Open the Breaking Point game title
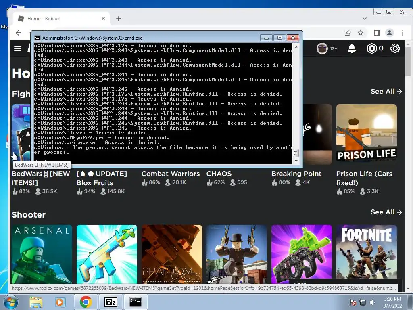The image size is (413, 310). pos(296,174)
